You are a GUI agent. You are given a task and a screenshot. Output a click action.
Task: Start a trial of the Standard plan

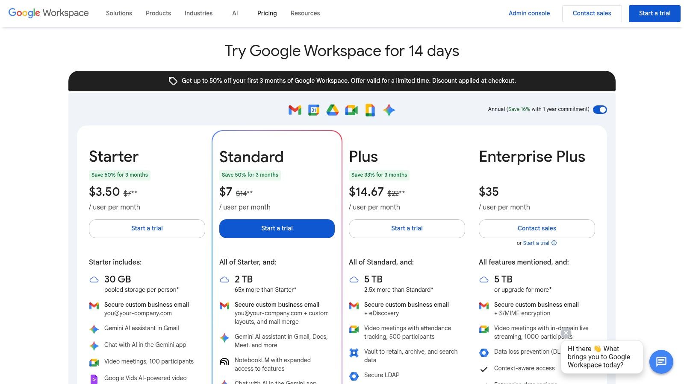(277, 228)
